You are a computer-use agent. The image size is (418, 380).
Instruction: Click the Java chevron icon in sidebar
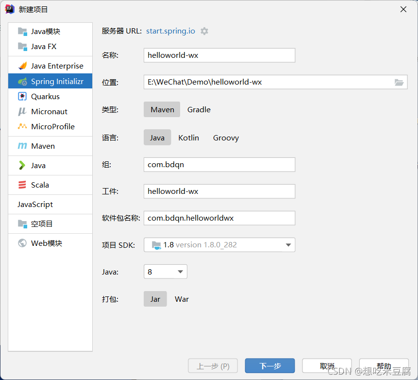coord(22,165)
